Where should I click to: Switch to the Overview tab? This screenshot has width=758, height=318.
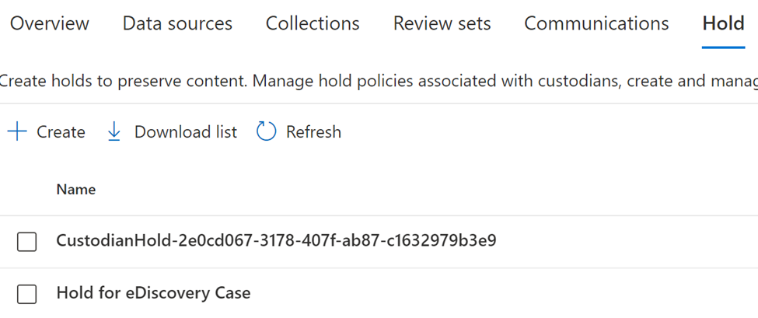click(x=49, y=23)
